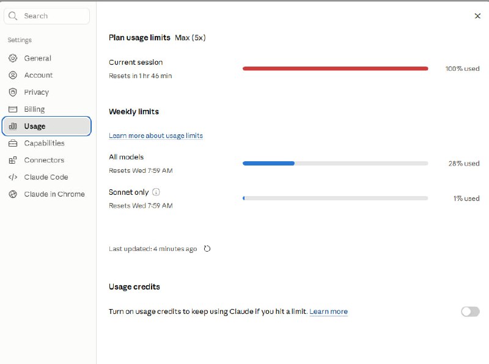Follow the usage credits Learn more link
489x364 pixels.
(328, 311)
